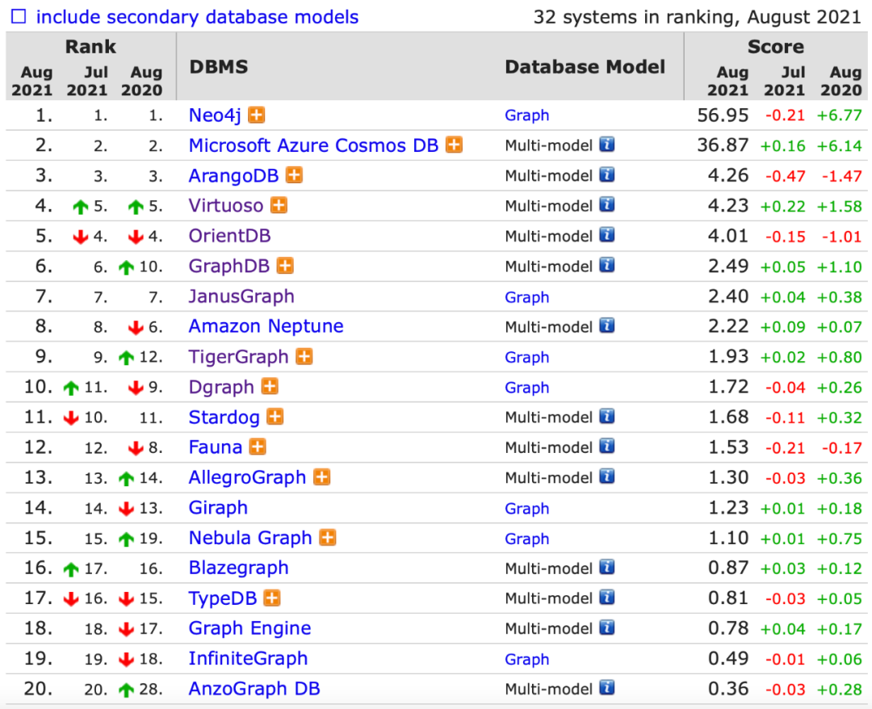Click the 32 systems in ranking text
Image resolution: width=872 pixels, height=709 pixels.
coord(697,17)
